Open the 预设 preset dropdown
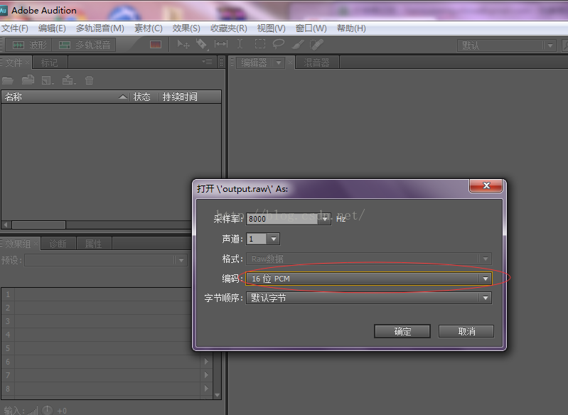This screenshot has width=568, height=415. pos(106,260)
